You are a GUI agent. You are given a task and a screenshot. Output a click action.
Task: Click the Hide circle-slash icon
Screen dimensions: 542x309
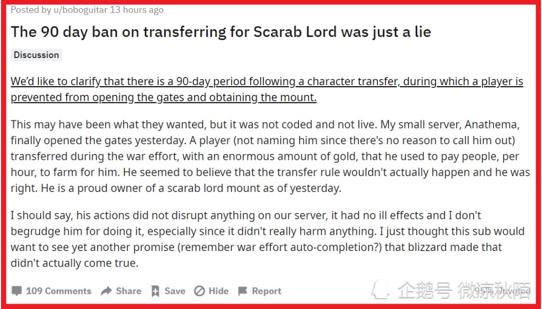(x=199, y=291)
